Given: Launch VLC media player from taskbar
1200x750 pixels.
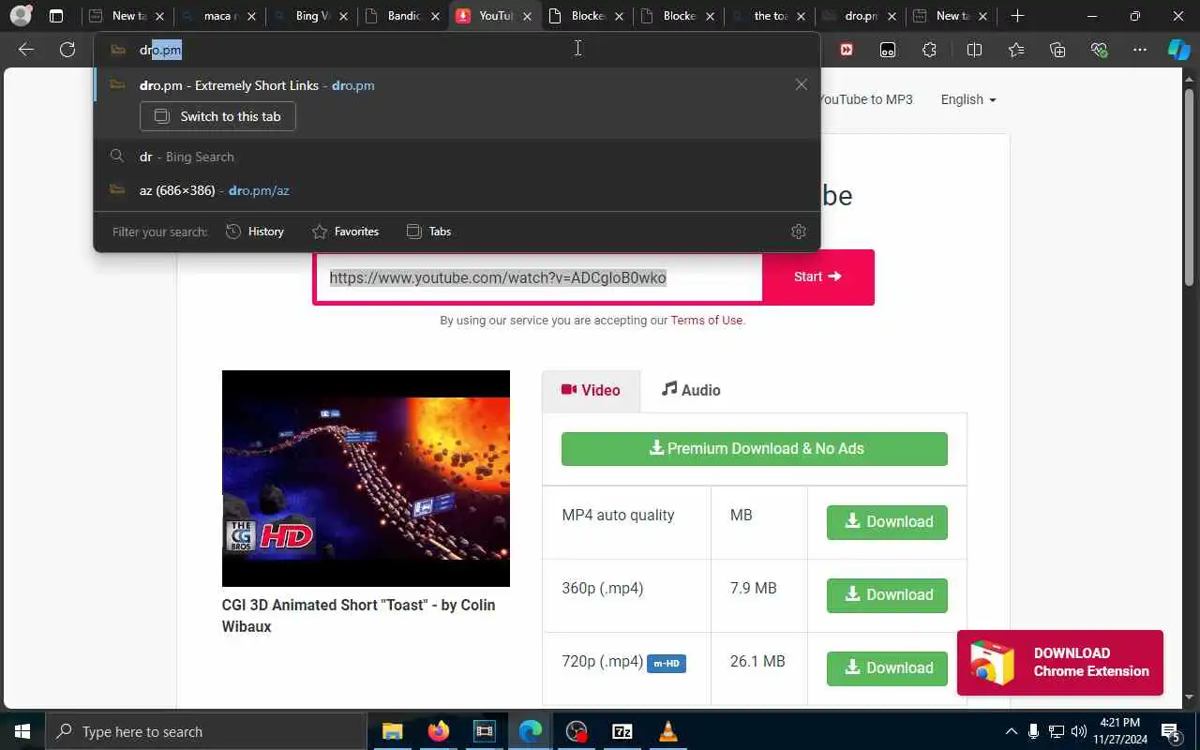Looking at the screenshot, I should pos(667,731).
